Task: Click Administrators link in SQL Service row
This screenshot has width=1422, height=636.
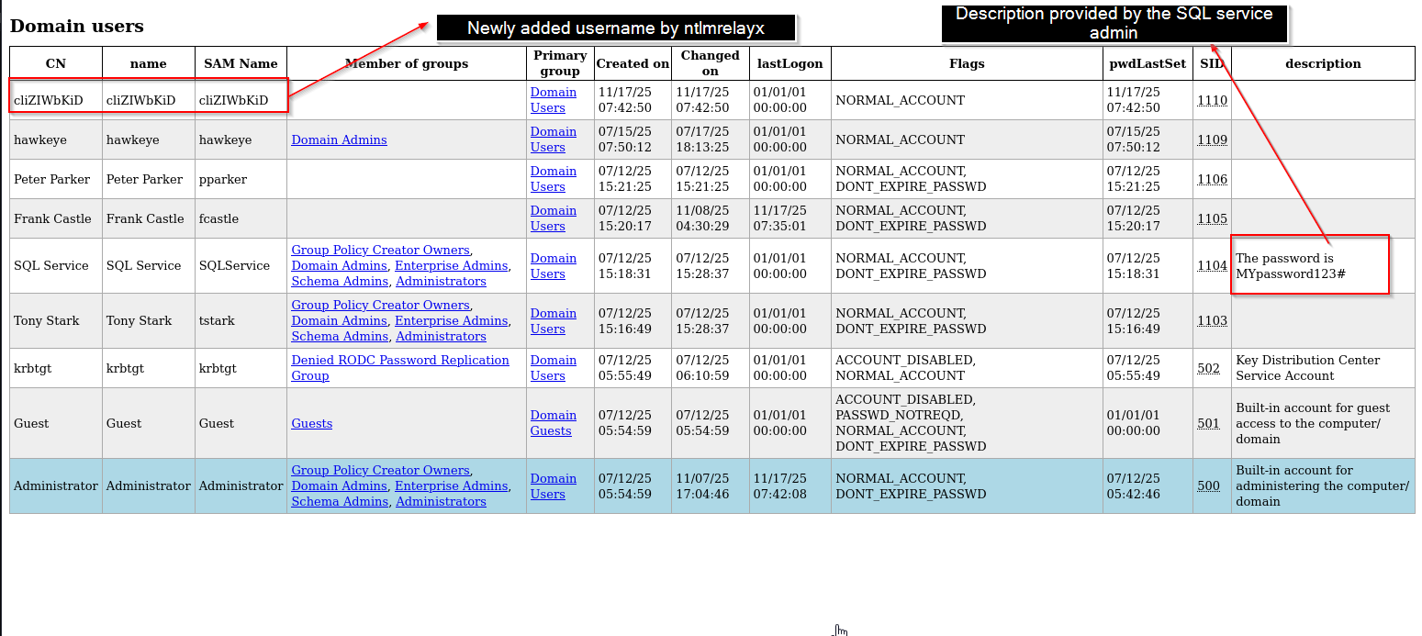Action: coord(441,281)
